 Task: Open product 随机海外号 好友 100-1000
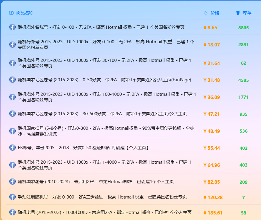pos(107,97)
